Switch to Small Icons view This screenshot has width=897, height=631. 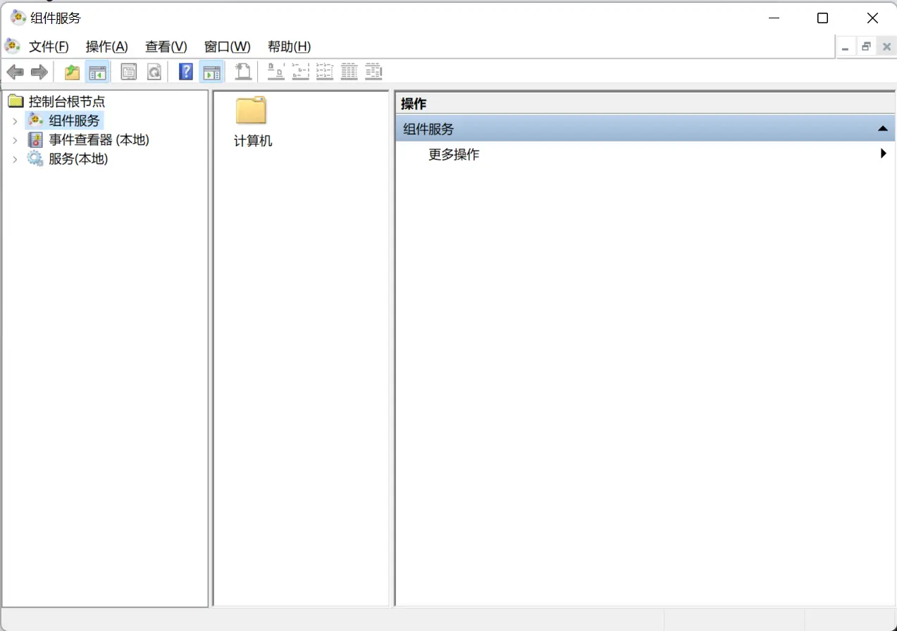301,72
